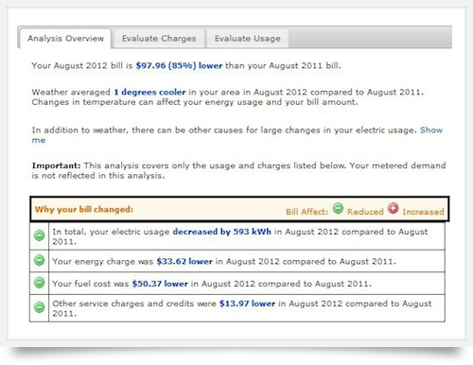Screen dimensions: 473x365
Task: Click the red Increased legend icon
Action: point(394,208)
